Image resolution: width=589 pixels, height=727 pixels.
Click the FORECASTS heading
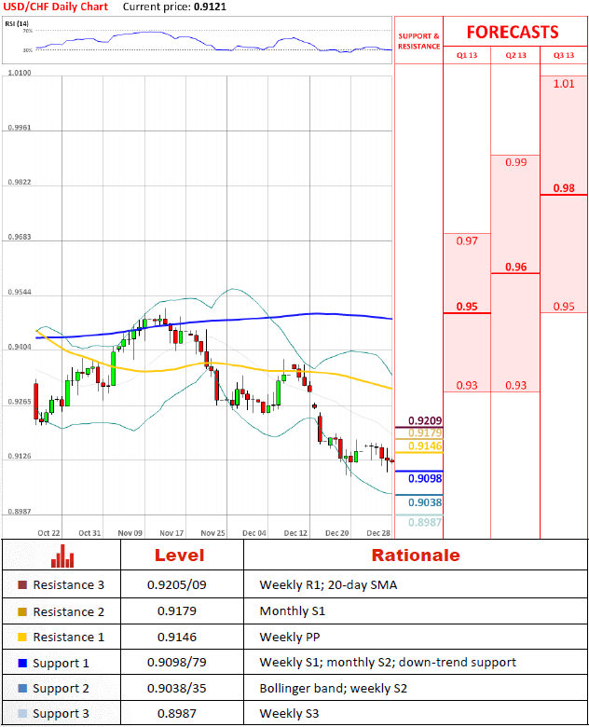[x=513, y=32]
